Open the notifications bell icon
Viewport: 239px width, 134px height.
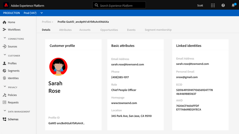click(x=233, y=5)
